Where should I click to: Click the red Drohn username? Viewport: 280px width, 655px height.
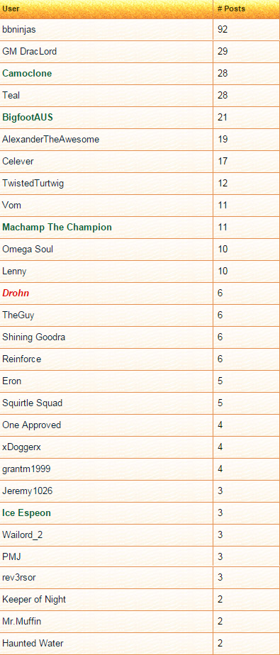point(16,293)
